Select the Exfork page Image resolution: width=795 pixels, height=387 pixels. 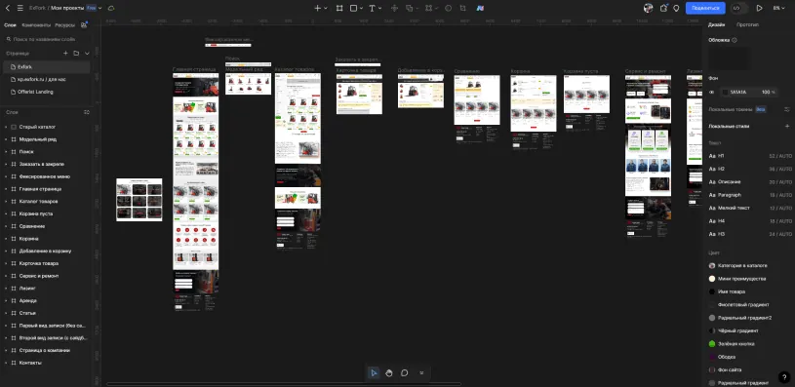46,67
